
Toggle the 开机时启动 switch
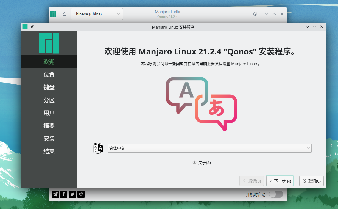pos(276,194)
